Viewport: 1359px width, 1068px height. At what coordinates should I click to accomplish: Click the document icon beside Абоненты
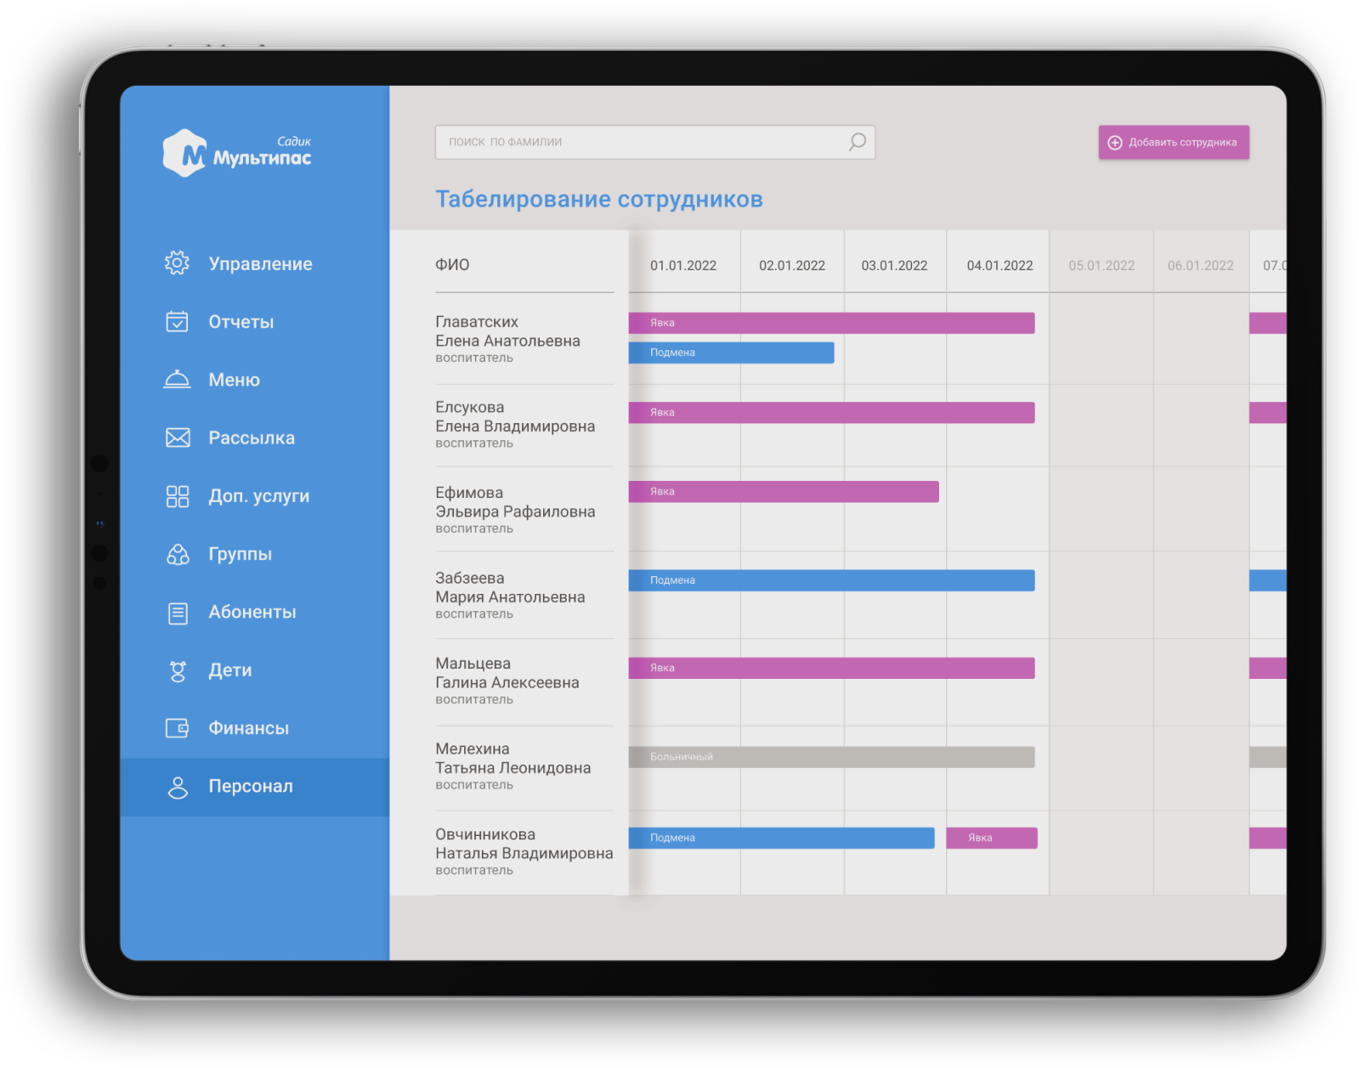(x=178, y=613)
